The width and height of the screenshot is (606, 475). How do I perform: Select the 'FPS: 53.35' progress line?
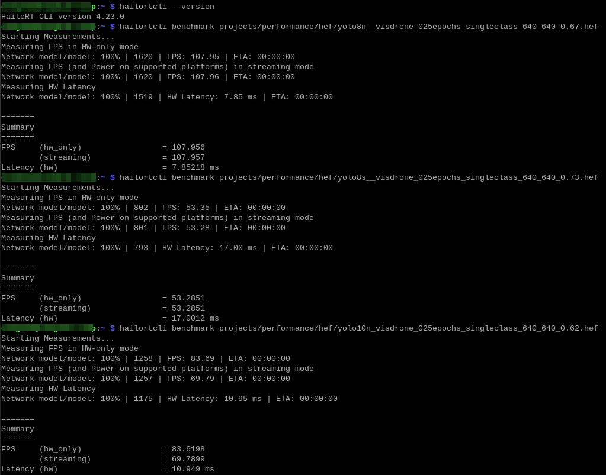(x=143, y=208)
